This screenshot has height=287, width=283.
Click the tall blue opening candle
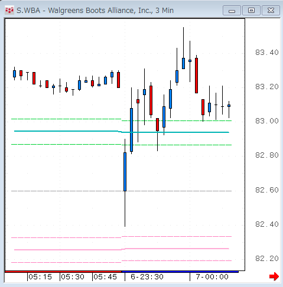[x=125, y=172]
